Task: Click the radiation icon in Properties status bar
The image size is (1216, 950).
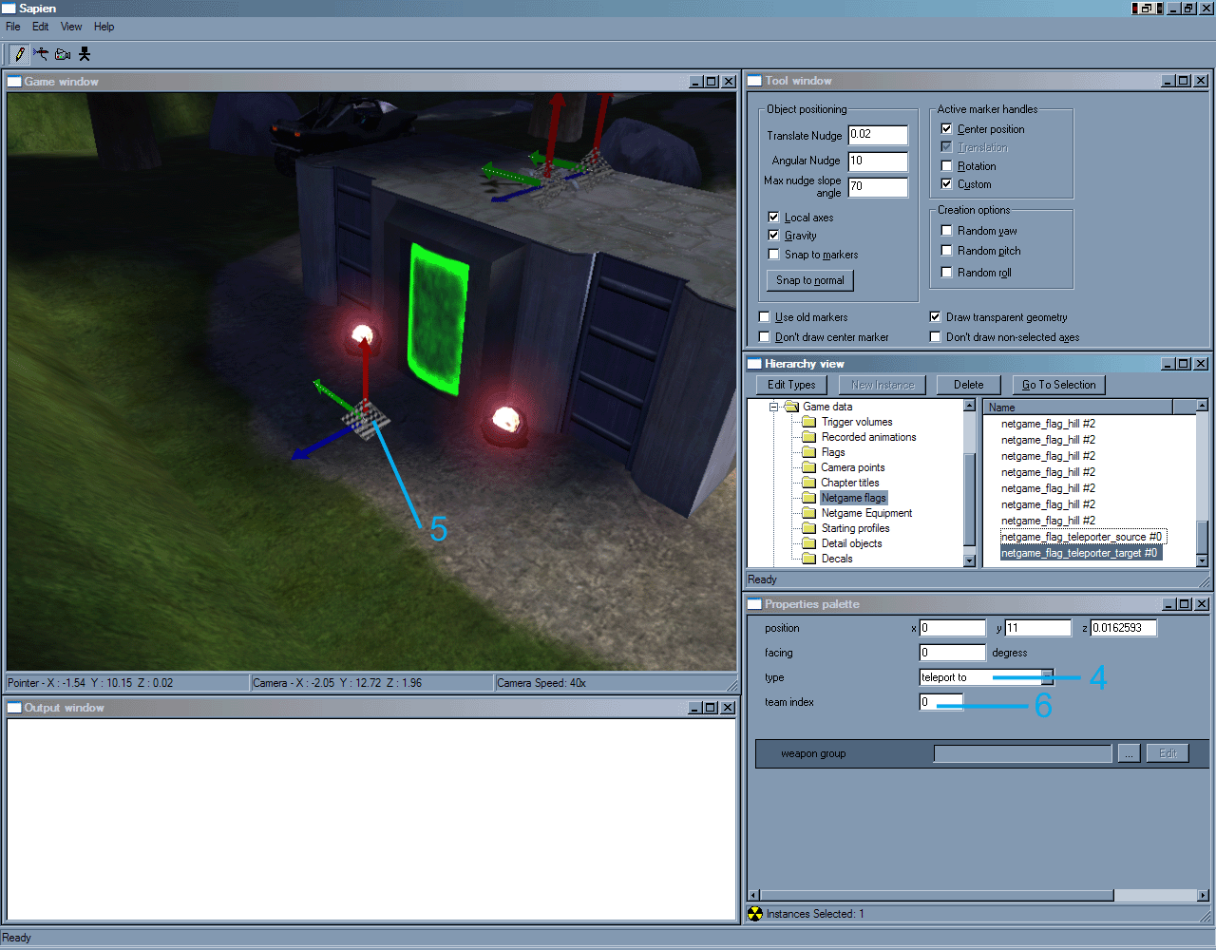Action: click(x=755, y=914)
